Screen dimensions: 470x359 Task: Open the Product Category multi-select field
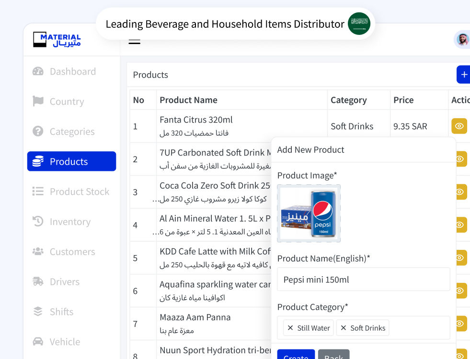point(419,328)
